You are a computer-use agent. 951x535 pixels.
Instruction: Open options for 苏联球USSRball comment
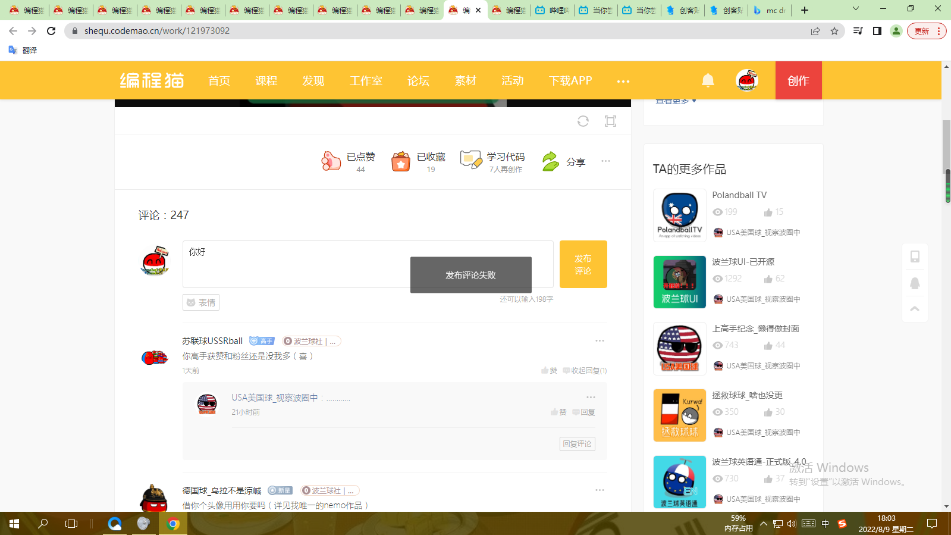tap(600, 341)
